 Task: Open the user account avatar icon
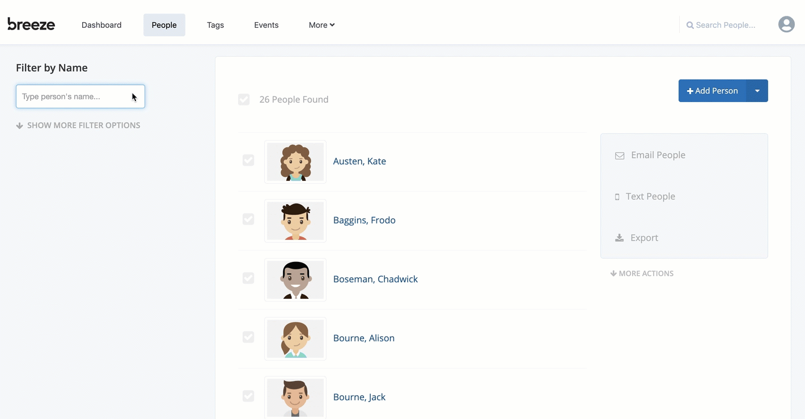pyautogui.click(x=786, y=24)
